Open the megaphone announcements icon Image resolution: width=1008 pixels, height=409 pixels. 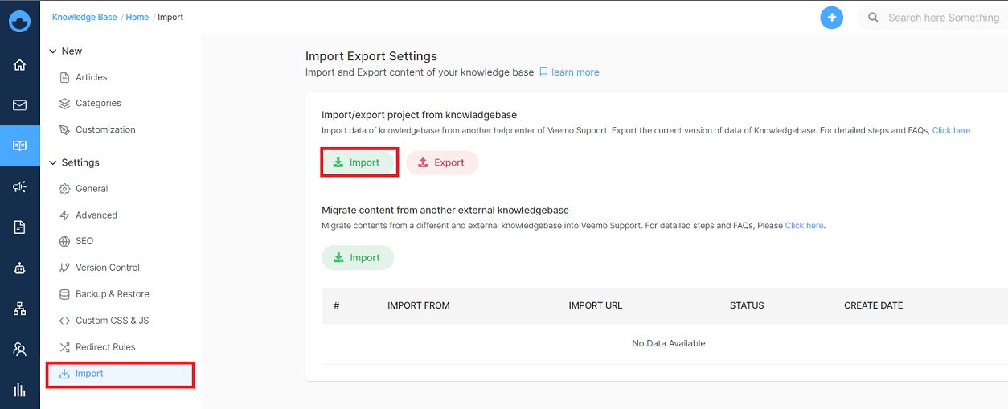[x=19, y=186]
